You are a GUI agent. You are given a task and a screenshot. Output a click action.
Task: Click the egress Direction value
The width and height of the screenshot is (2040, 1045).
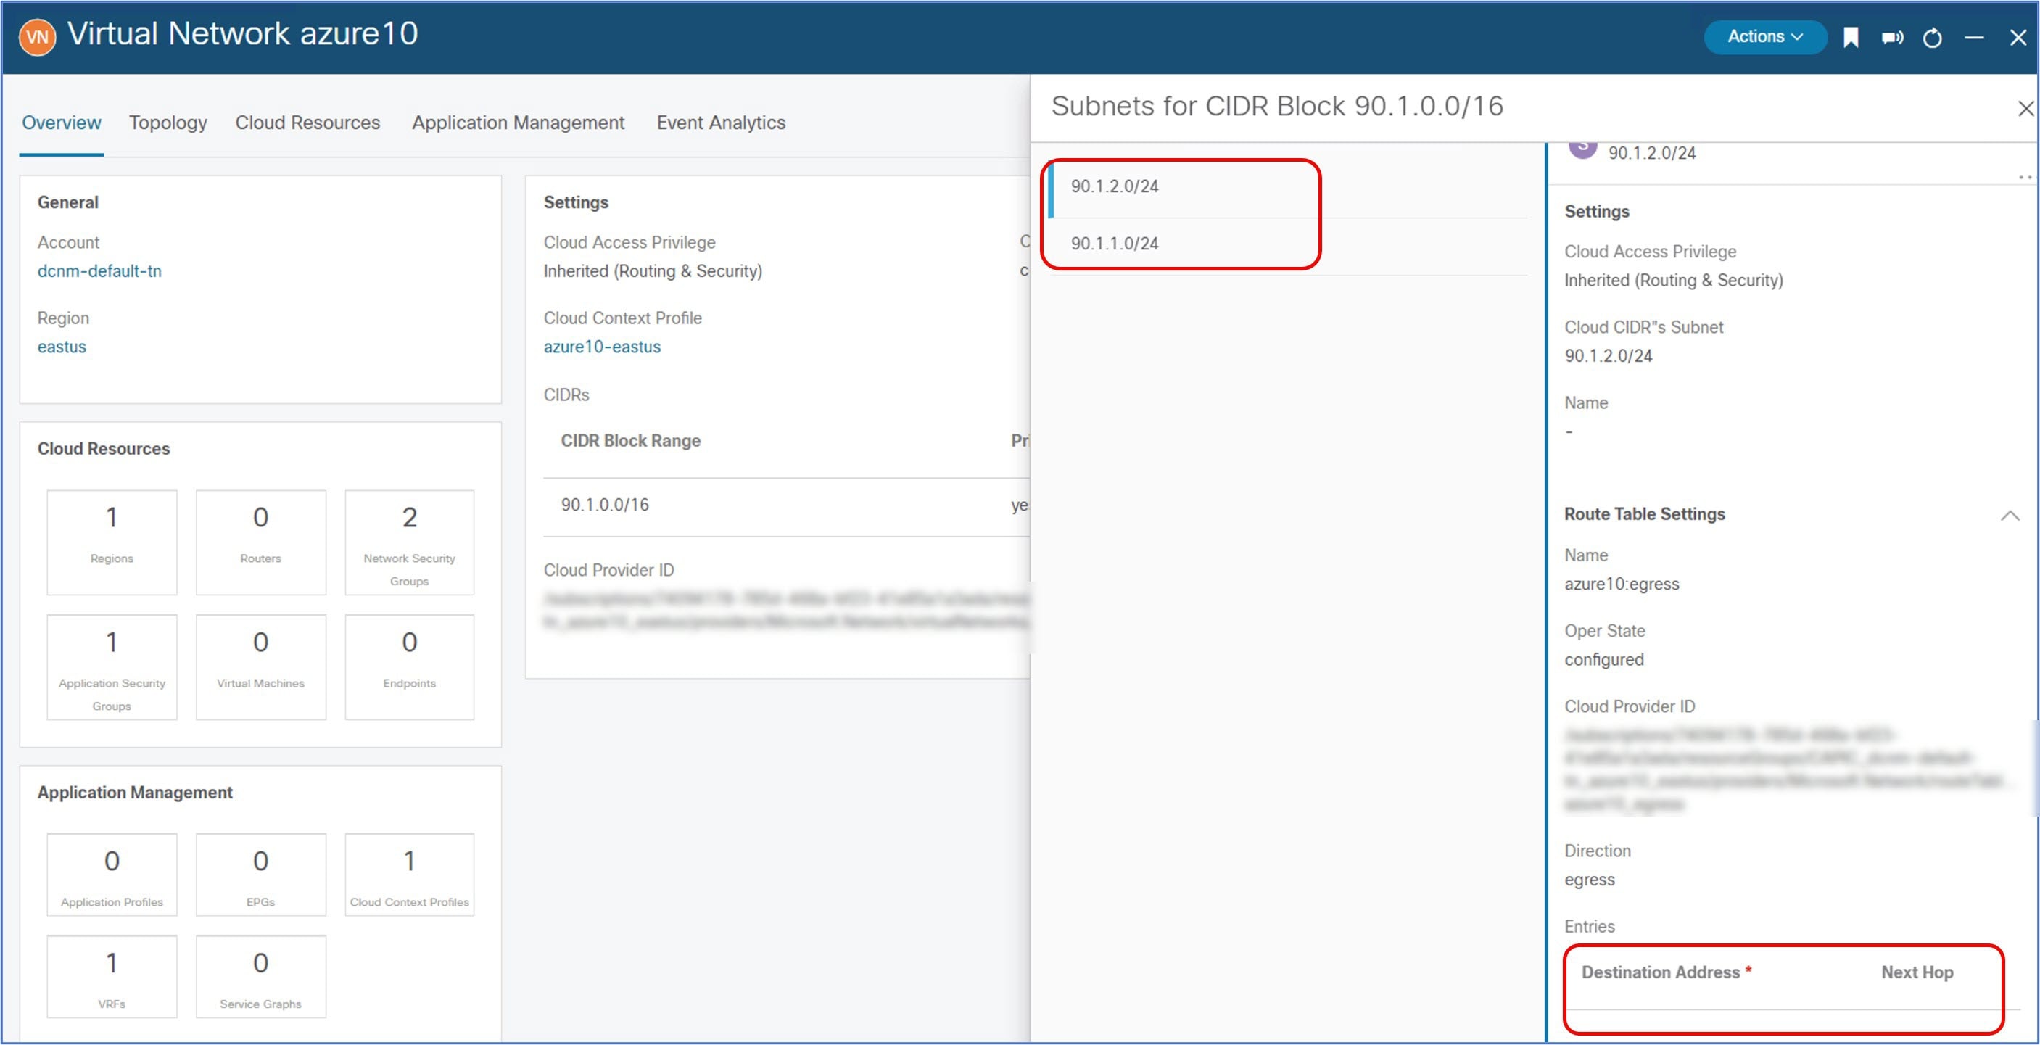pos(1589,880)
